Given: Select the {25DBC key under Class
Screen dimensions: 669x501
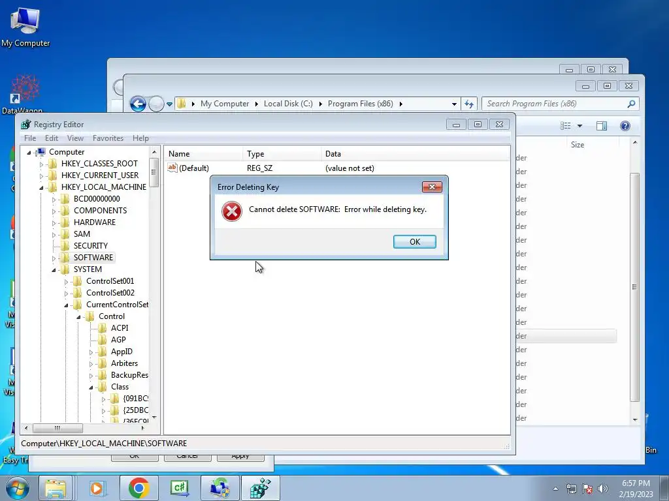Looking at the screenshot, I should coord(136,410).
